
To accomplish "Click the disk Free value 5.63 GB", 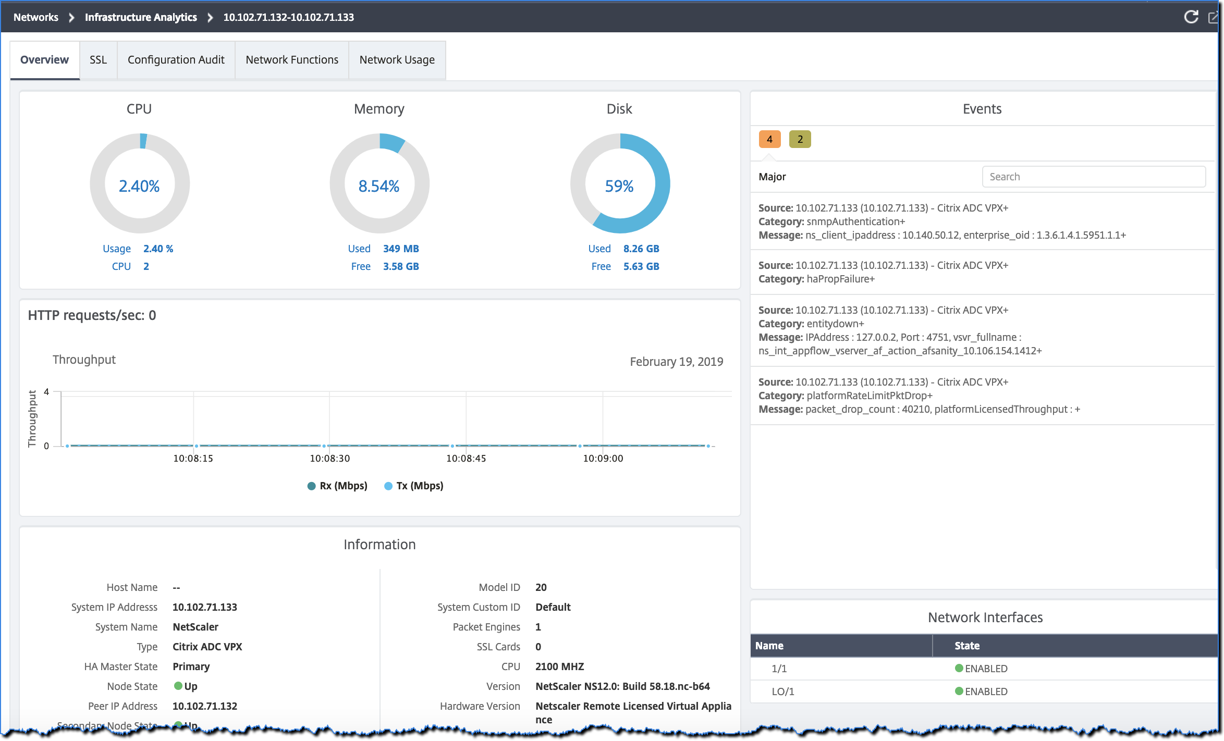I will click(641, 266).
